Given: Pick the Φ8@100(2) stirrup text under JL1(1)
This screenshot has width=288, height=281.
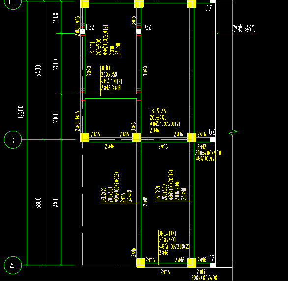Looking at the screenshot, I should click(x=112, y=81).
